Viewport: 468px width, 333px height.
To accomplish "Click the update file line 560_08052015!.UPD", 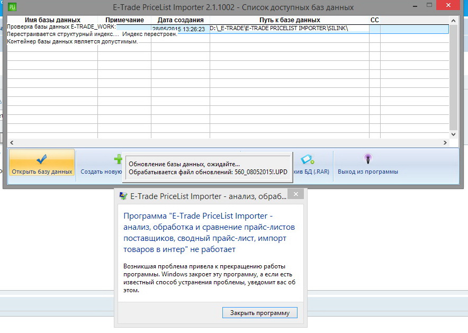I will [x=208, y=172].
